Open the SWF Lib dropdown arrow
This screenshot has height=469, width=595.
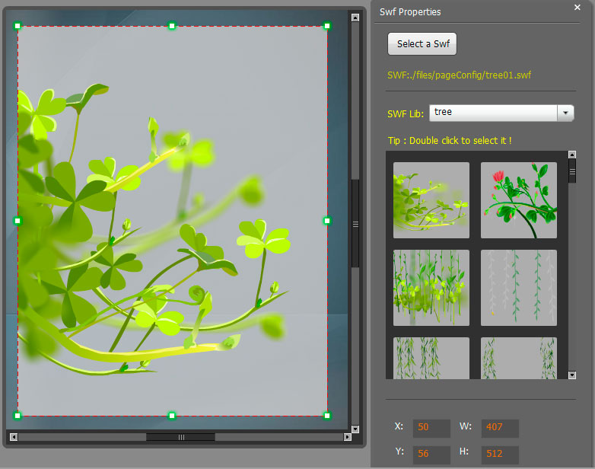coord(565,113)
